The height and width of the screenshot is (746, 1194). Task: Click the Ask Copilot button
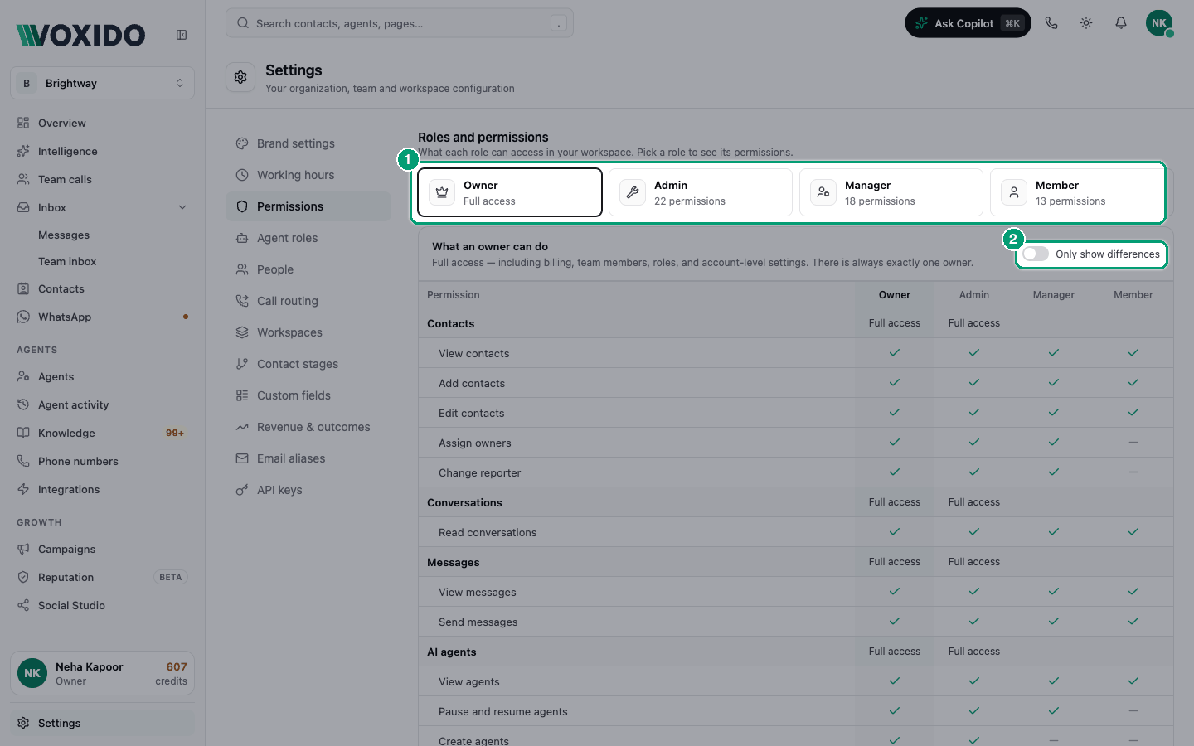[968, 23]
